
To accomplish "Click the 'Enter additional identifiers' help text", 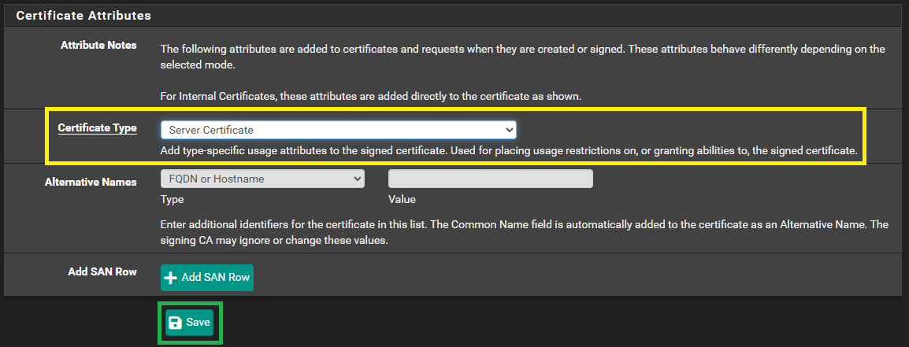I will click(x=525, y=232).
